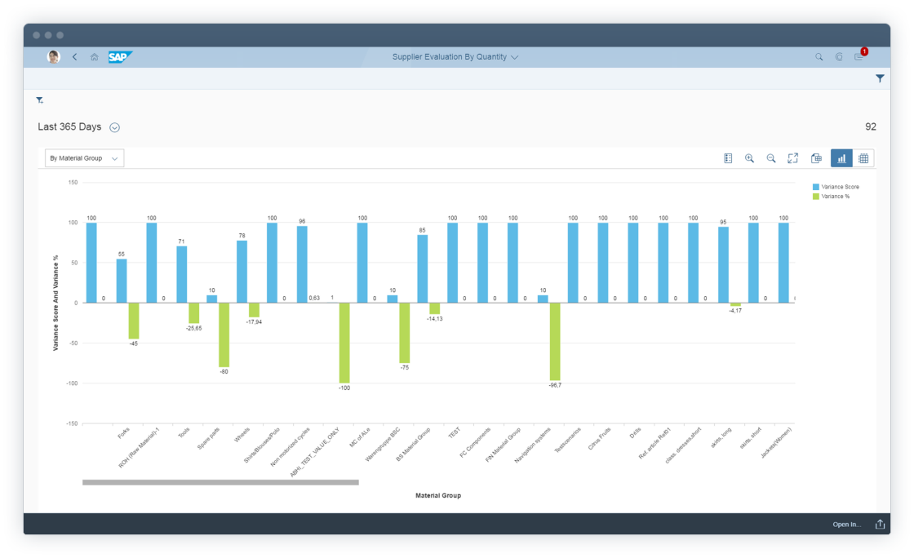Click the filter funnel icon at top right
The height and width of the screenshot is (558, 914).
point(880,78)
